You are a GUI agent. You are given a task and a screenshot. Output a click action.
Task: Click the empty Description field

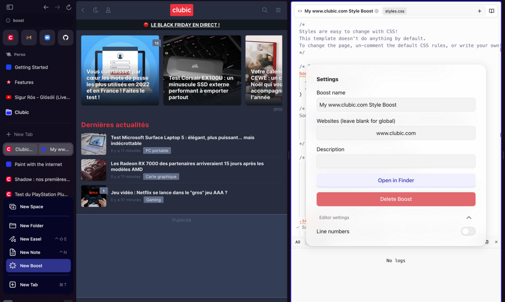(x=396, y=161)
